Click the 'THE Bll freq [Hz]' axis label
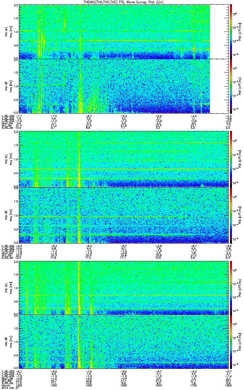The image size is (244, 390). click(x=8, y=342)
